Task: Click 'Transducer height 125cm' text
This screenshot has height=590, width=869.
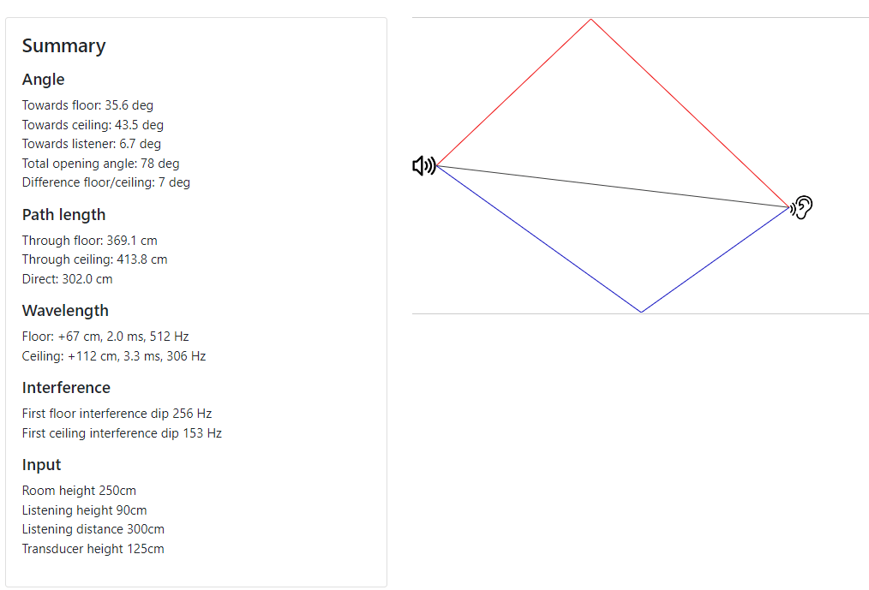Action: pyautogui.click(x=93, y=548)
